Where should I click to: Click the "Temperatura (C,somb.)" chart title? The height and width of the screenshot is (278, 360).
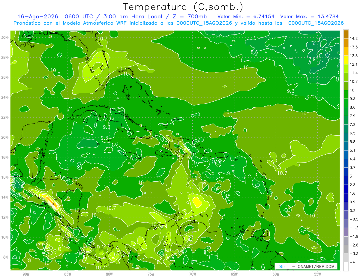[183, 7]
